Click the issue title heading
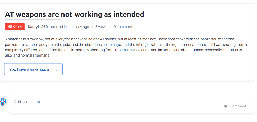 (x=75, y=14)
